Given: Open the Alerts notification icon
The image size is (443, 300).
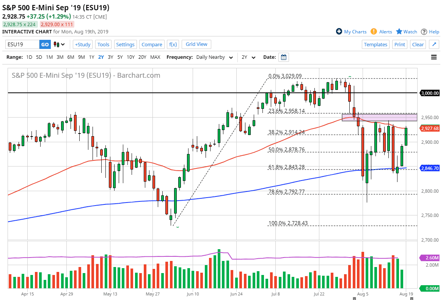Looking at the screenshot, I should (374, 31).
